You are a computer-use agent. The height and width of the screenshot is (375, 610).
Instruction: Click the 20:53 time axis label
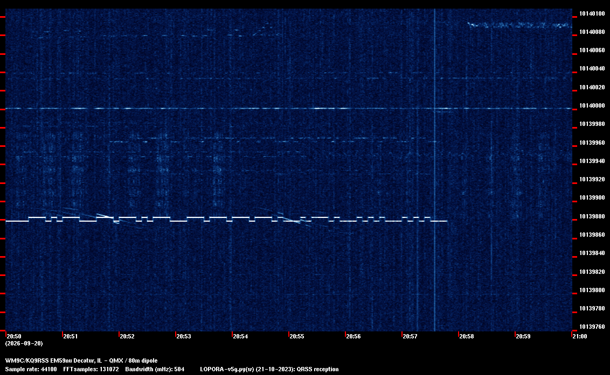(x=184, y=336)
